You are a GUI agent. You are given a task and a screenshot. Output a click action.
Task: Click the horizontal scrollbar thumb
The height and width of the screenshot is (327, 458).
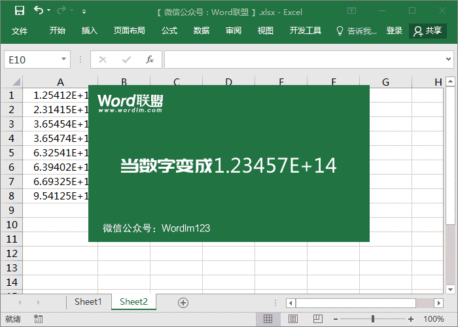coord(356,303)
